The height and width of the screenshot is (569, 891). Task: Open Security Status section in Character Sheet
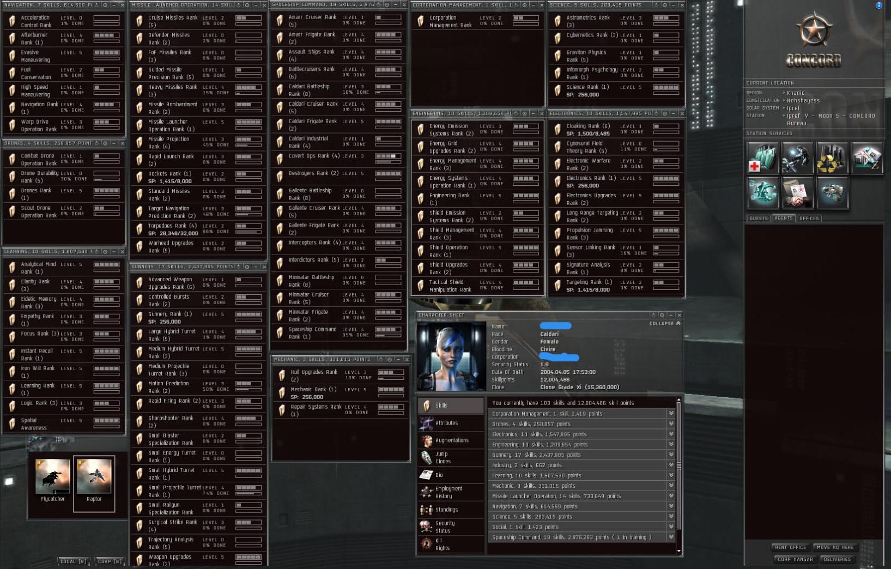tap(451, 526)
